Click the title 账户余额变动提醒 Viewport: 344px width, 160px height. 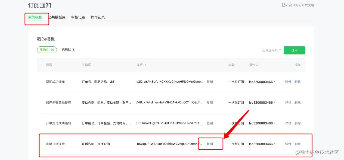tap(58, 103)
